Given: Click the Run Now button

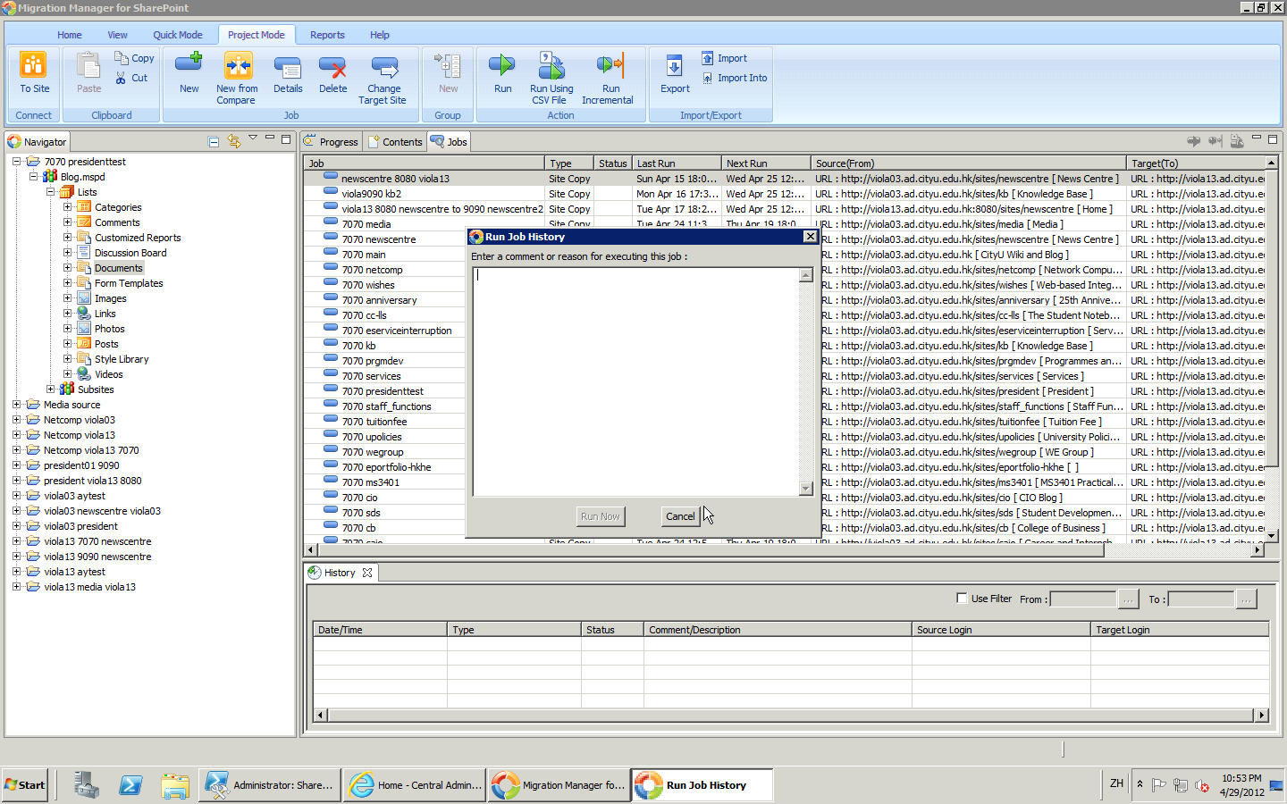Looking at the screenshot, I should tap(600, 516).
